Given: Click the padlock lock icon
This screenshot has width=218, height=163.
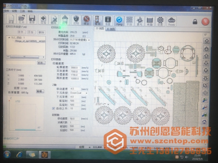Looking at the screenshot, I should click(195, 22).
